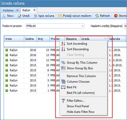Click the Storni toolbar button
Image resolution: width=127 pixels, height=120 pixels.
click(x=120, y=16)
